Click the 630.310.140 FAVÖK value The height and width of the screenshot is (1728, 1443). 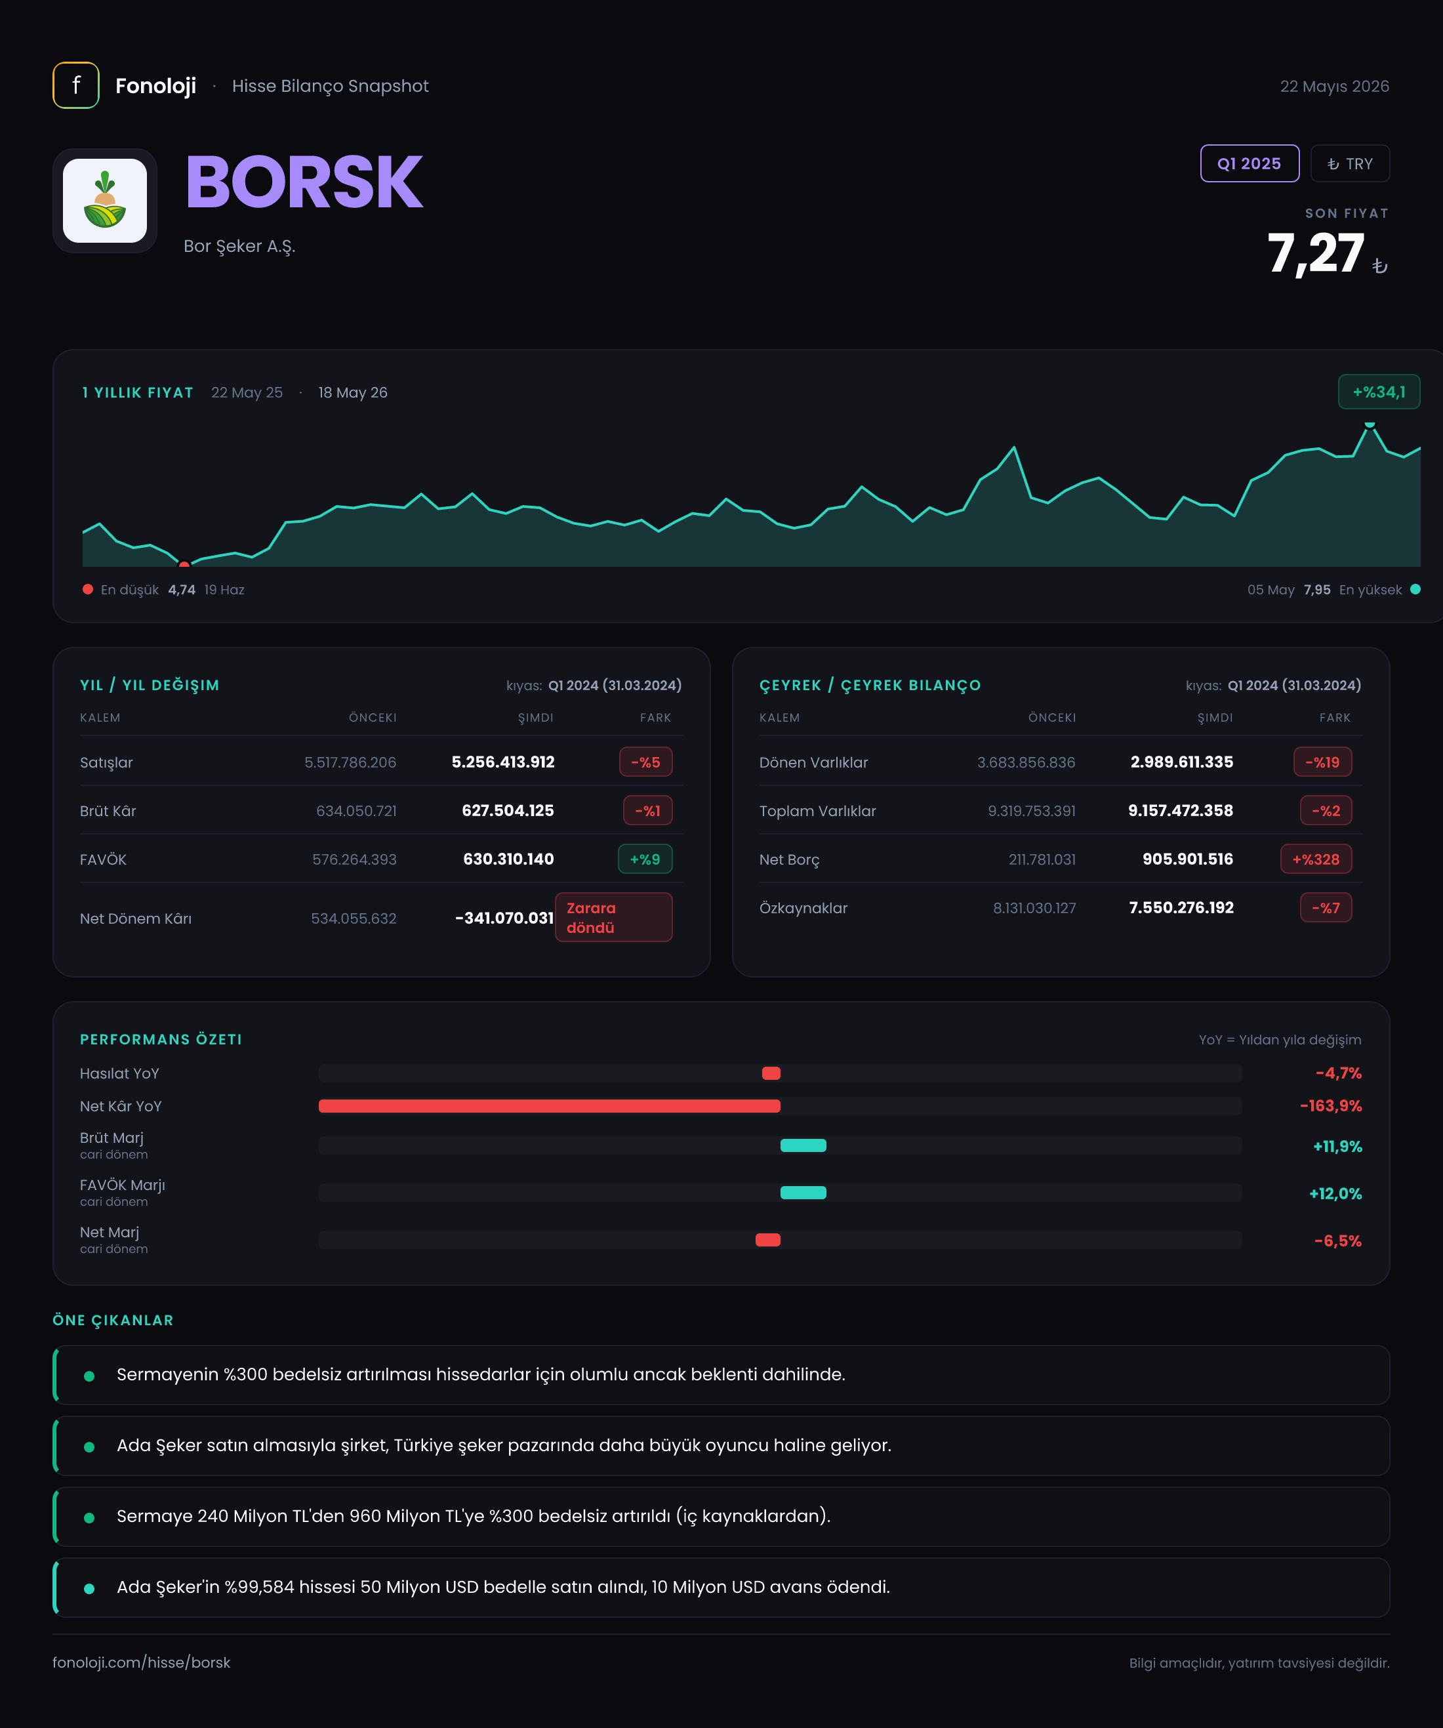coord(508,859)
